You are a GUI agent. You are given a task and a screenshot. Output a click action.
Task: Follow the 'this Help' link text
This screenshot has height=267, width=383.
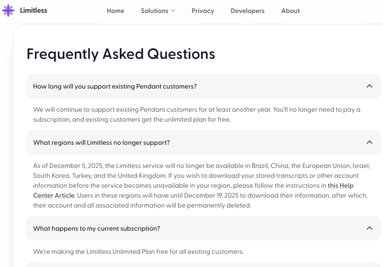(341, 185)
